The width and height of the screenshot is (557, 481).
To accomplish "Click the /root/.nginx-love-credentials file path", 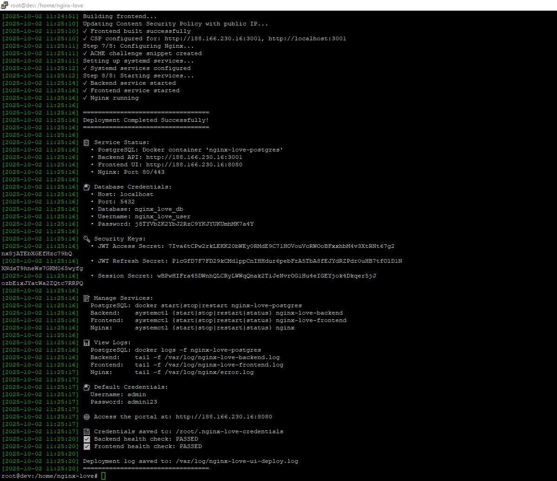I will click(x=229, y=432).
